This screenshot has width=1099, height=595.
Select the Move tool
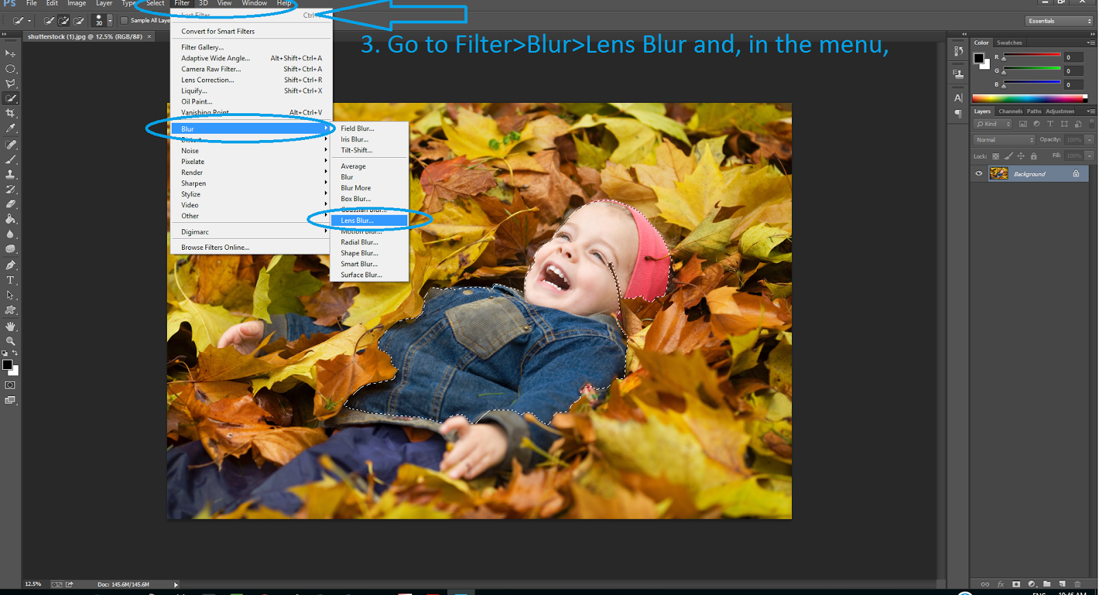pyautogui.click(x=10, y=54)
